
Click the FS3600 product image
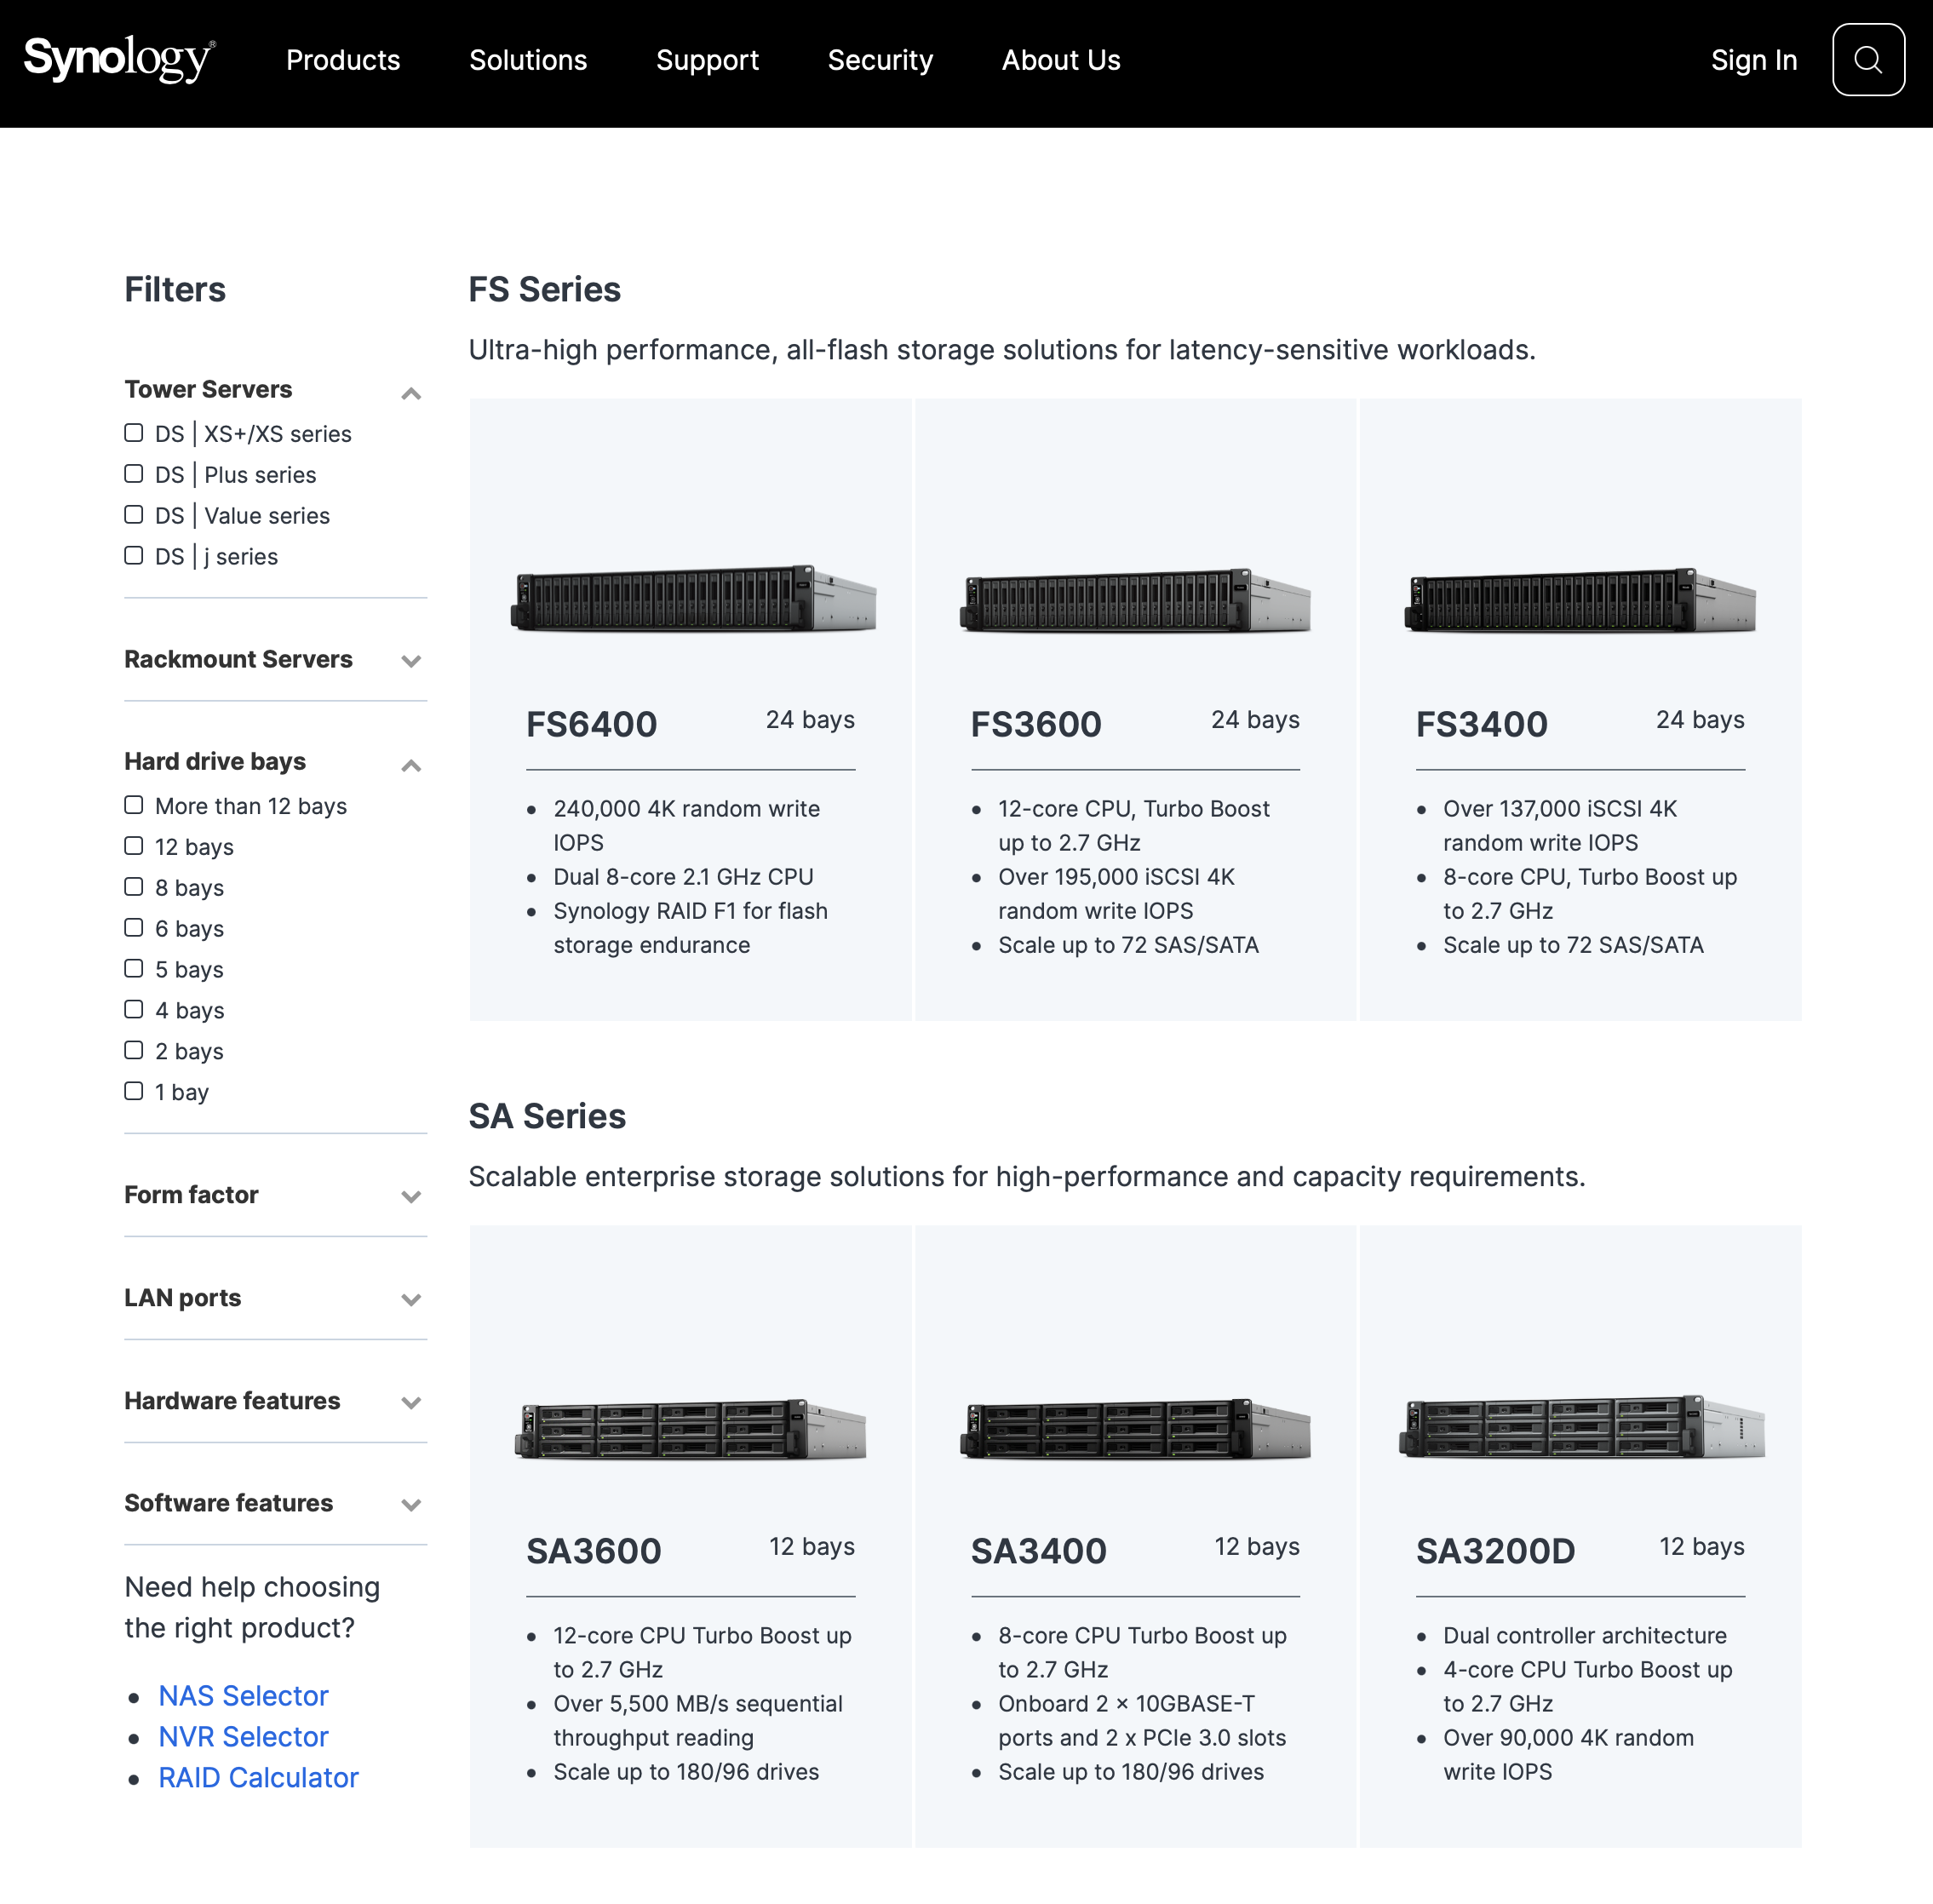click(1136, 600)
